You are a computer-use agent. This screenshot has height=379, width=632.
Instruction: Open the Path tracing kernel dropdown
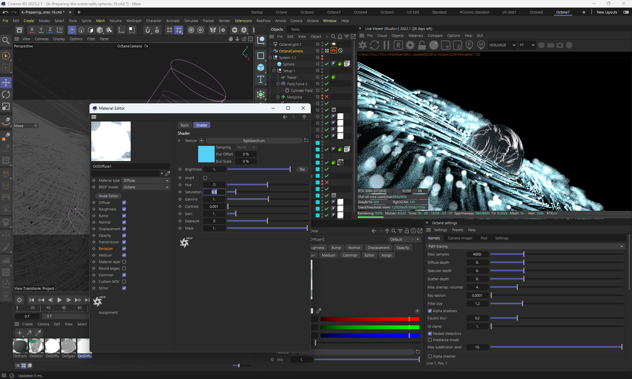[525, 246]
